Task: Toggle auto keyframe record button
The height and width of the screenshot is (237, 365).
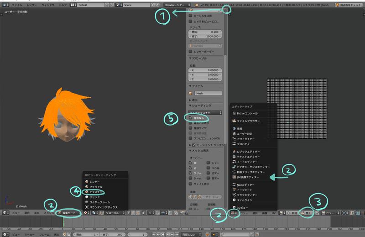Action: pos(208,234)
